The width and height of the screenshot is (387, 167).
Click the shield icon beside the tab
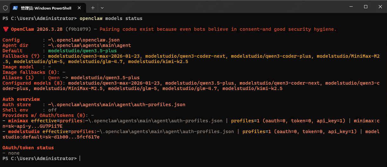pos(5,8)
